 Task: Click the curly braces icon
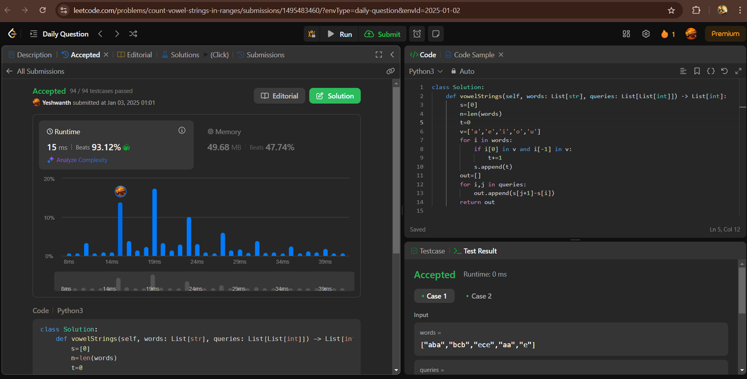point(711,71)
